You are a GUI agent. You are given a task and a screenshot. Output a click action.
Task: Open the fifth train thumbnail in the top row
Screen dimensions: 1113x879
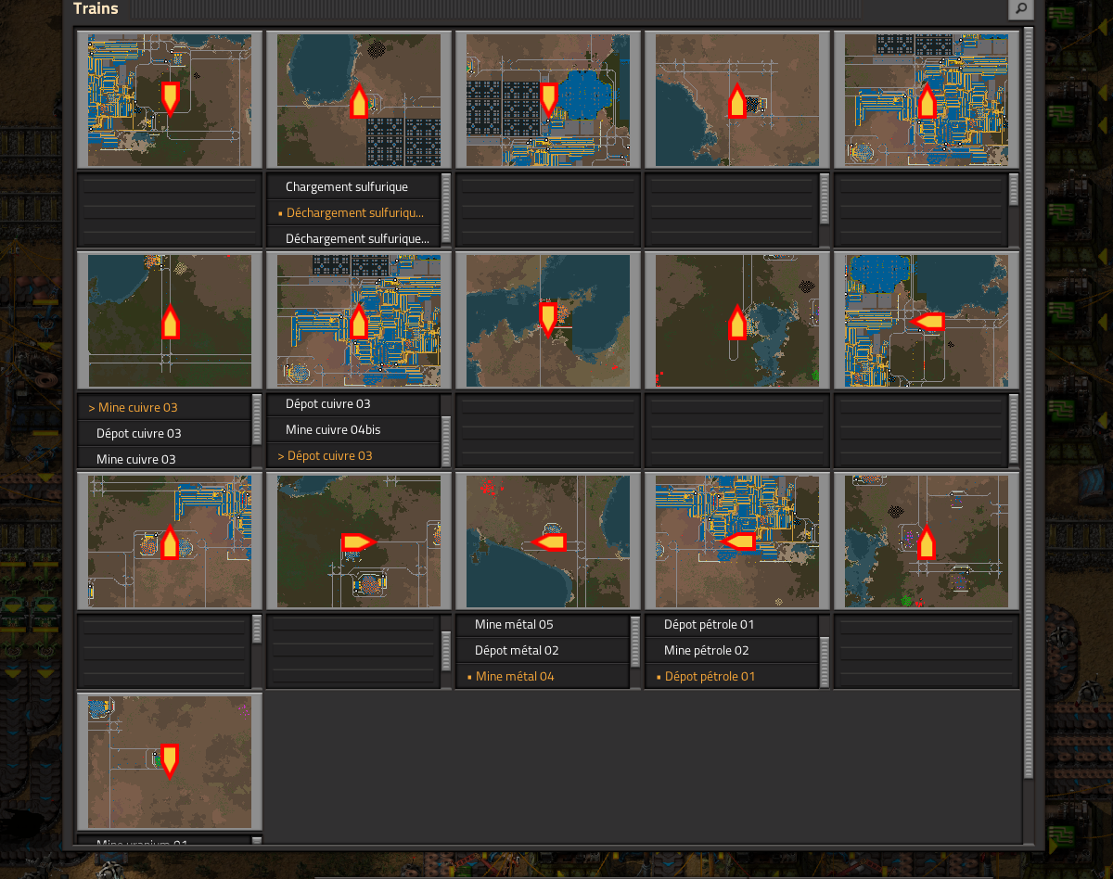pos(927,100)
